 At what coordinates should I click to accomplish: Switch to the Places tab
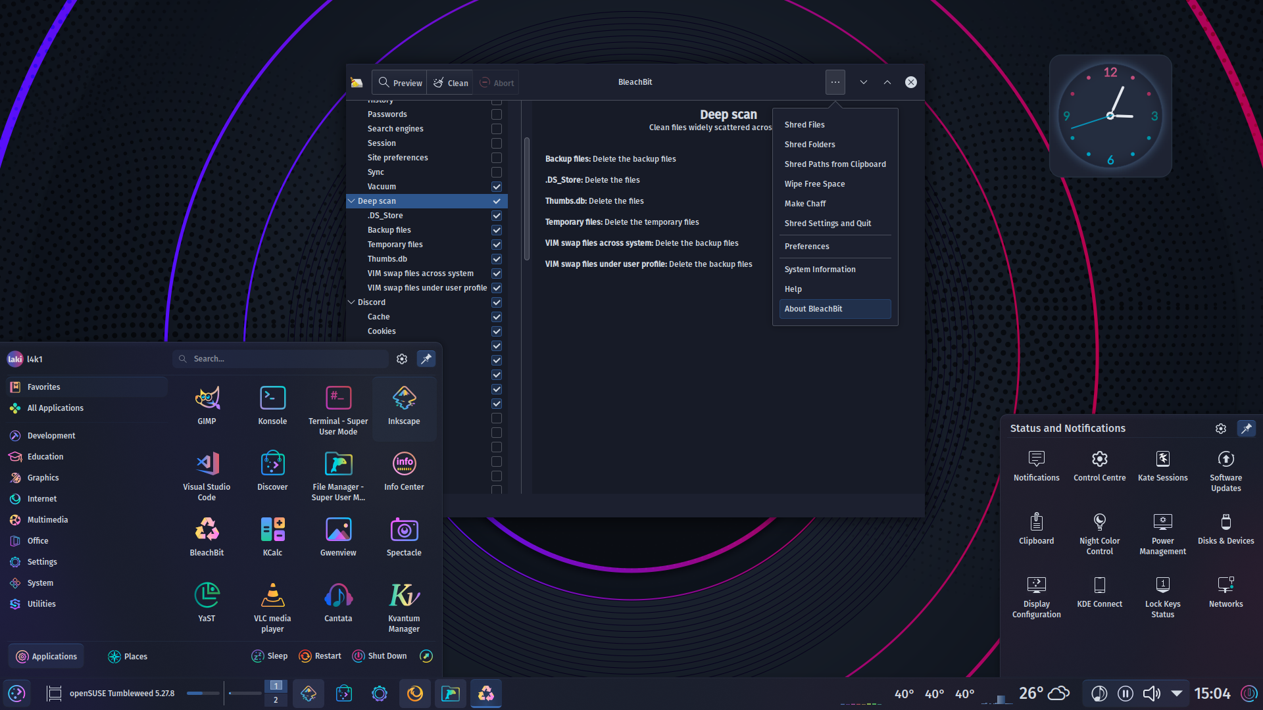click(x=128, y=656)
